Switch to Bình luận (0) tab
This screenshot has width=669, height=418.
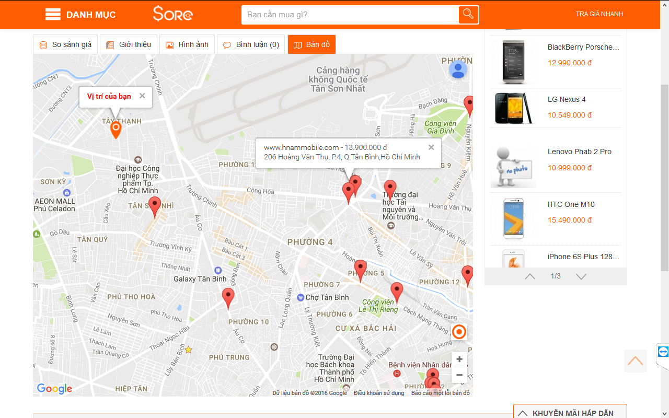tap(251, 44)
